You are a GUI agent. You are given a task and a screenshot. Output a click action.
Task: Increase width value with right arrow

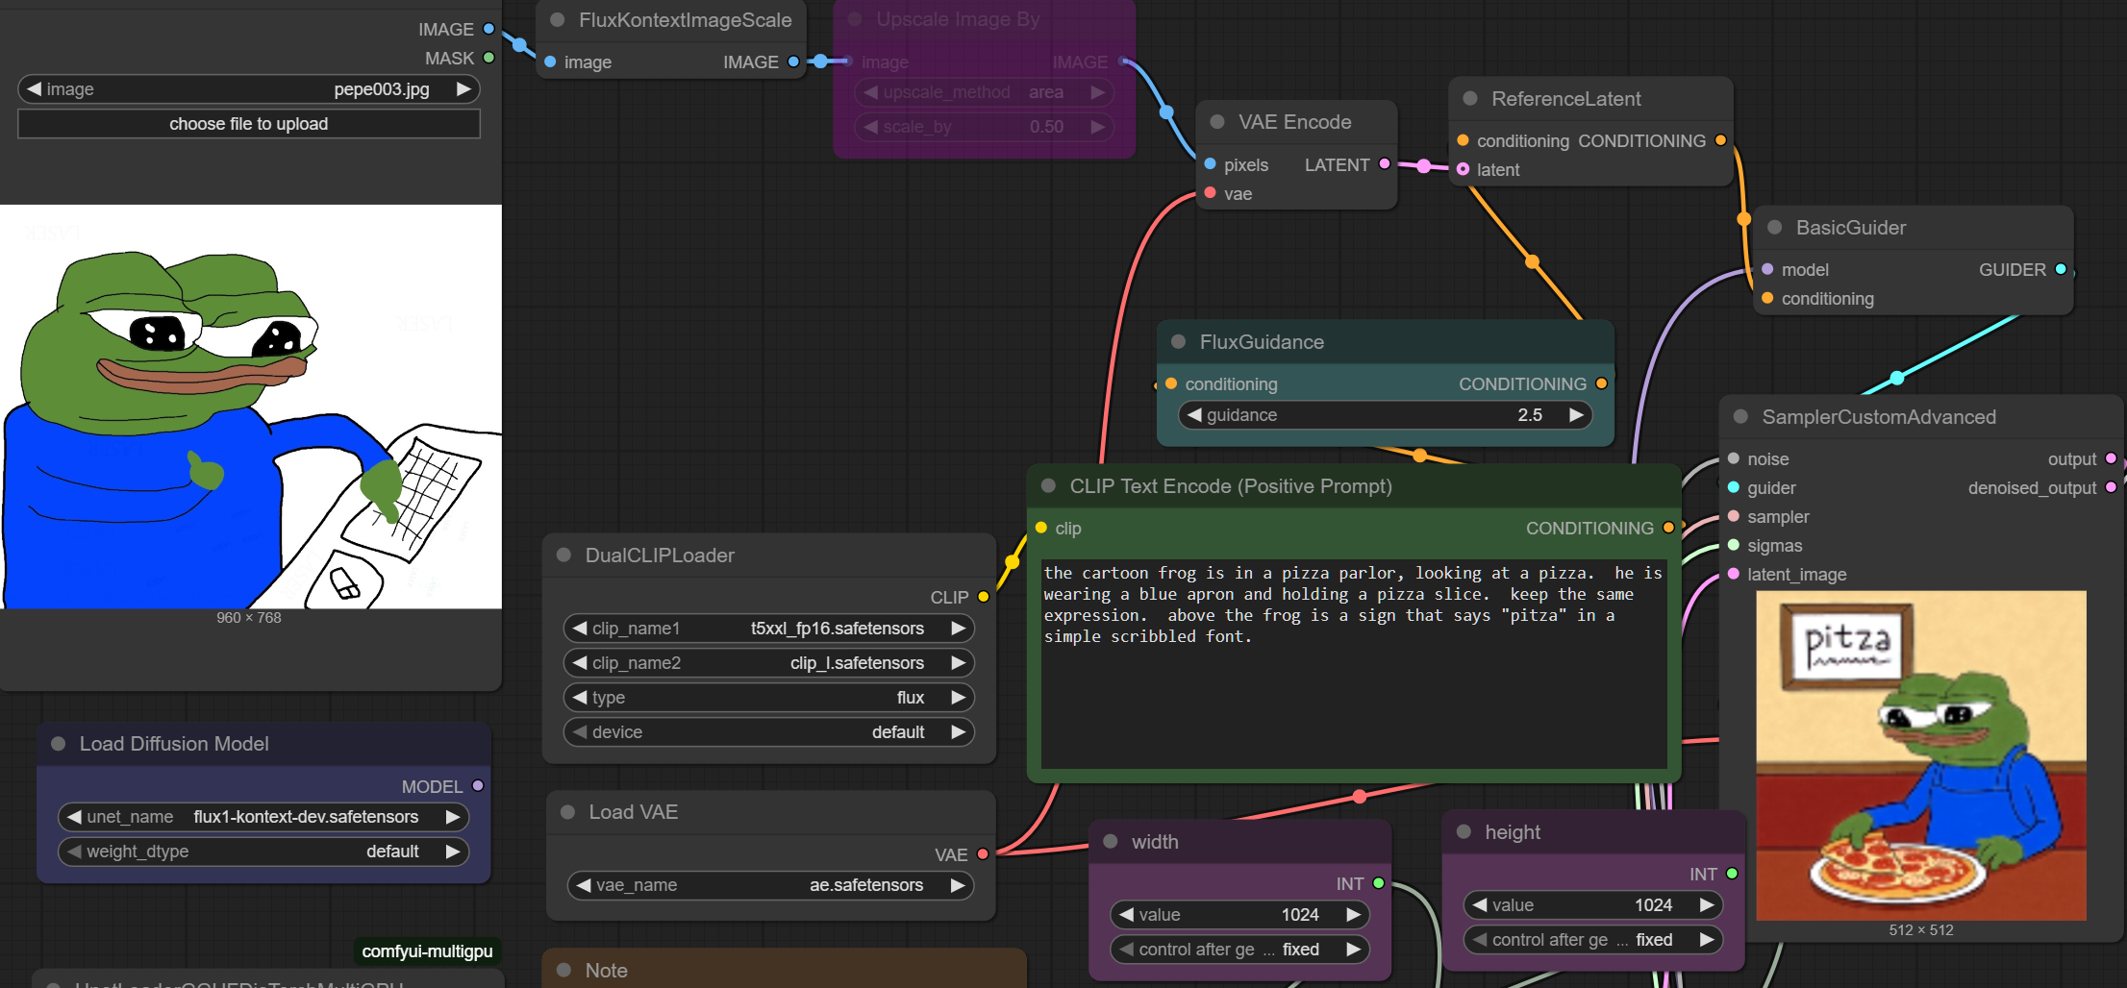pyautogui.click(x=1354, y=914)
